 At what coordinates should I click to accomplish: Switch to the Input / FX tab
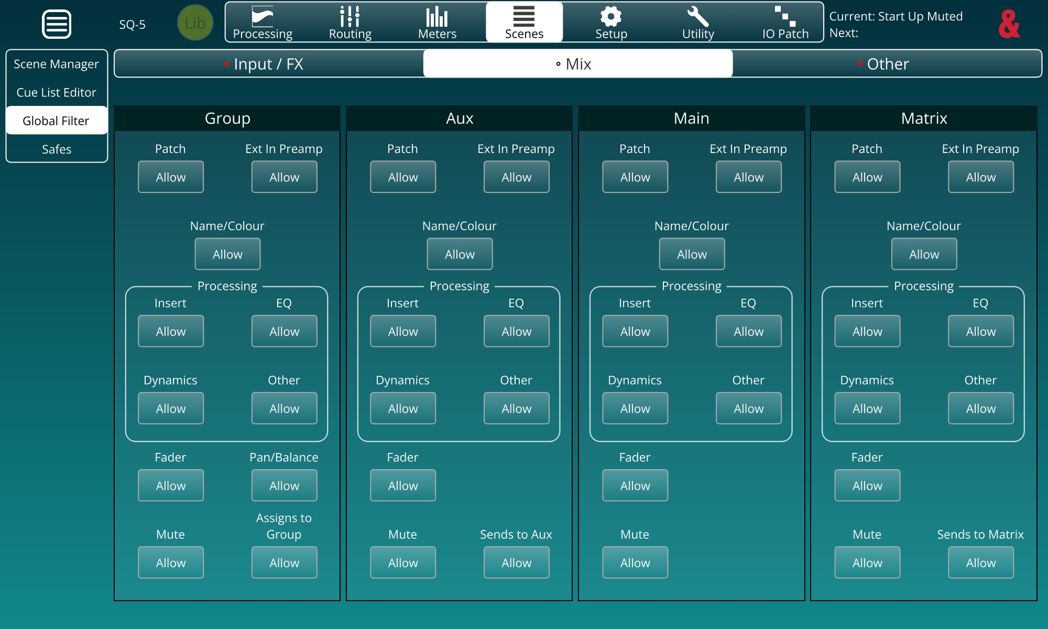[268, 64]
